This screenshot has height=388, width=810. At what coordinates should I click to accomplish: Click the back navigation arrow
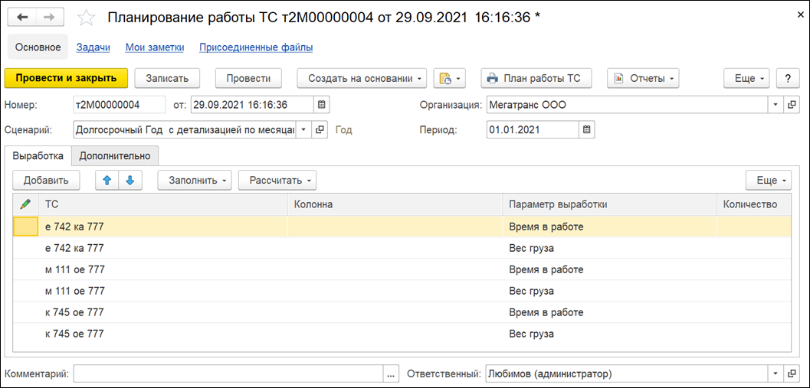22,17
